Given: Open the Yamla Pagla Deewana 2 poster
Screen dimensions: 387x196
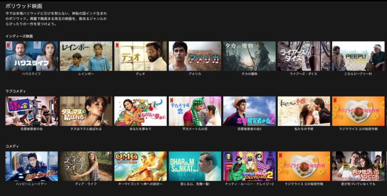Looking at the screenshot, I should click(249, 166).
